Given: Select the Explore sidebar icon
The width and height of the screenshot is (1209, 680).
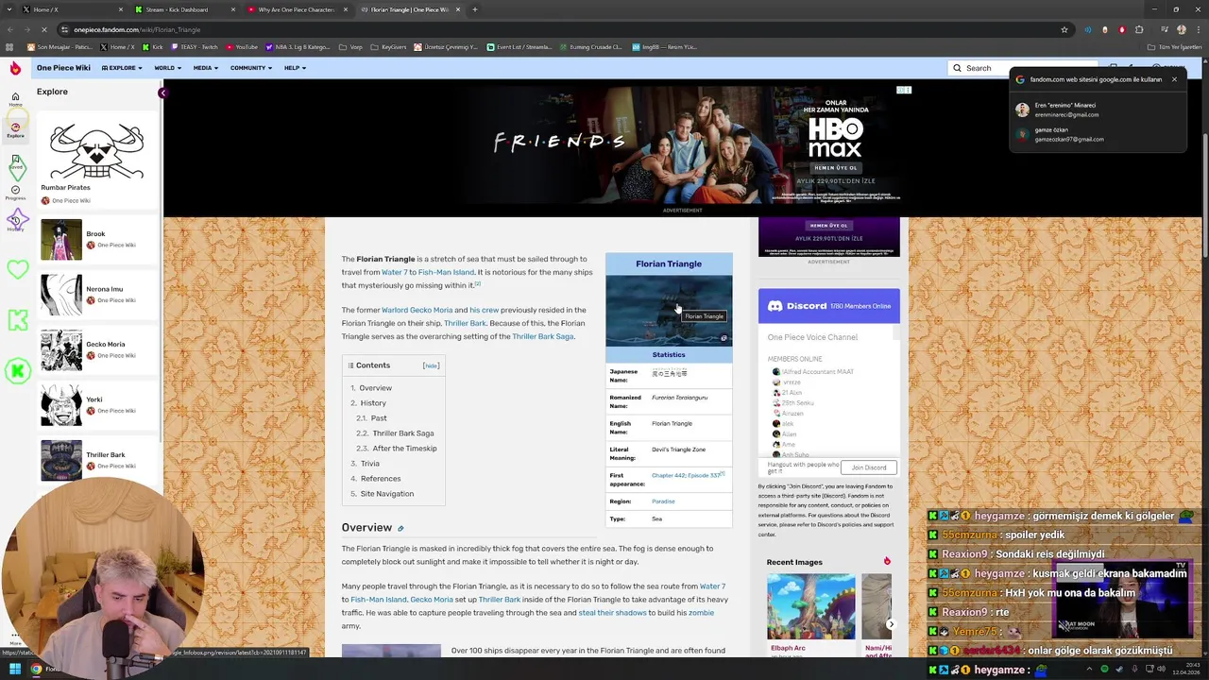Looking at the screenshot, I should coord(15,129).
